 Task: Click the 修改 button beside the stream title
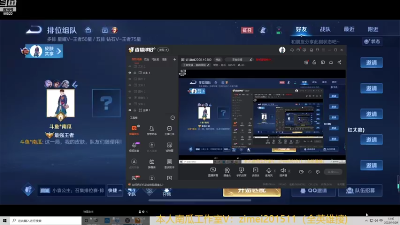(x=218, y=60)
